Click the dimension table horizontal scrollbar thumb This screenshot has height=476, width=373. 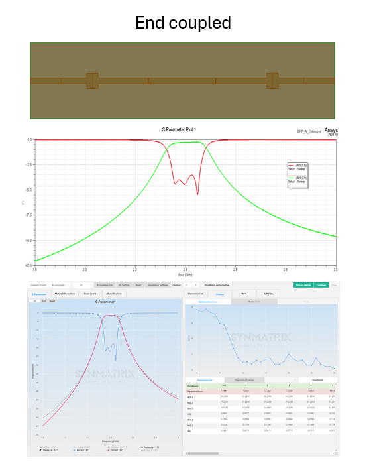(203, 453)
